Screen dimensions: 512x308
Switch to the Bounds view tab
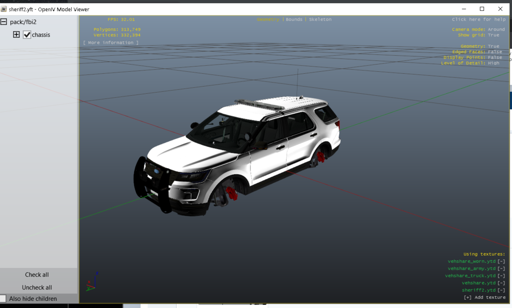tap(294, 19)
